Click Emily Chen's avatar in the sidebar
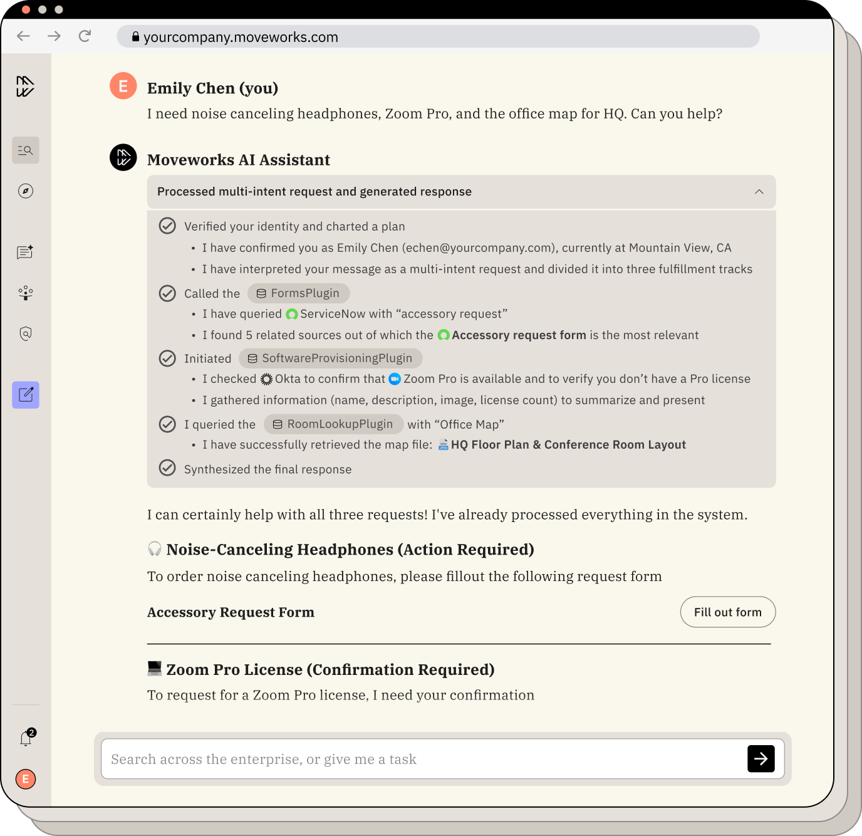 [x=25, y=780]
